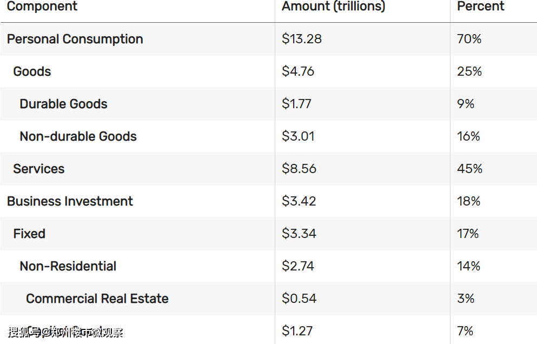Click the Commercial Real Estate cell
Screen dimensions: 537x344
coord(97,299)
